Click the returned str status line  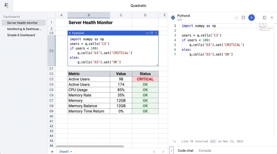point(212,141)
